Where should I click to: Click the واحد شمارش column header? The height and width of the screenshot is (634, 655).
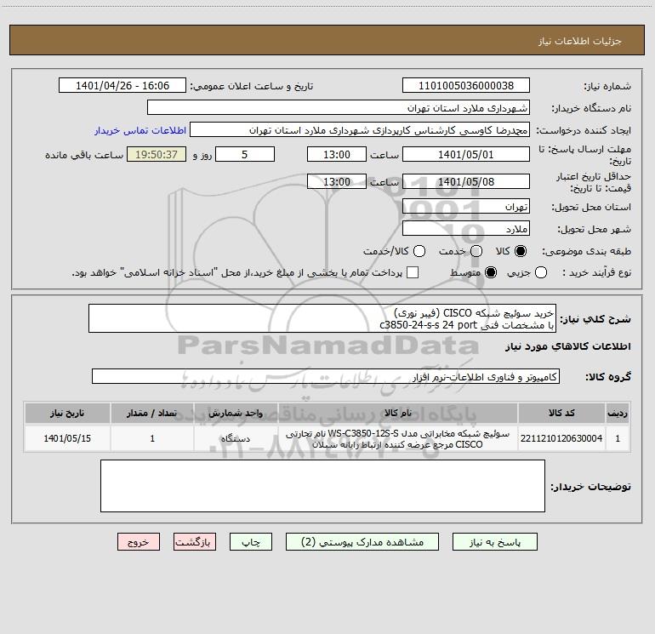(236, 413)
